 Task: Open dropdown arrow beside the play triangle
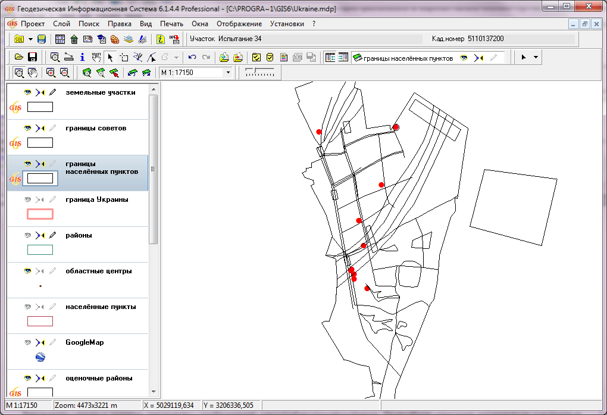pyautogui.click(x=536, y=57)
